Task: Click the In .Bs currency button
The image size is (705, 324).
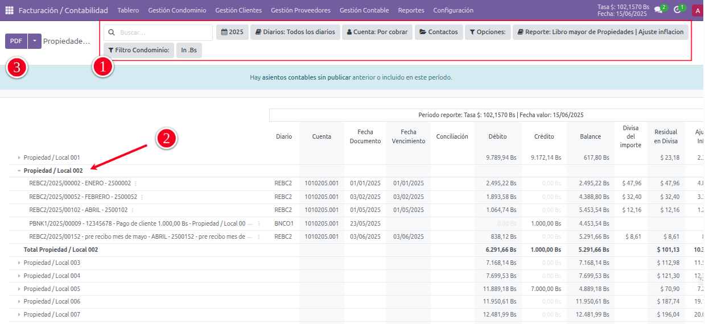Action: coord(189,50)
